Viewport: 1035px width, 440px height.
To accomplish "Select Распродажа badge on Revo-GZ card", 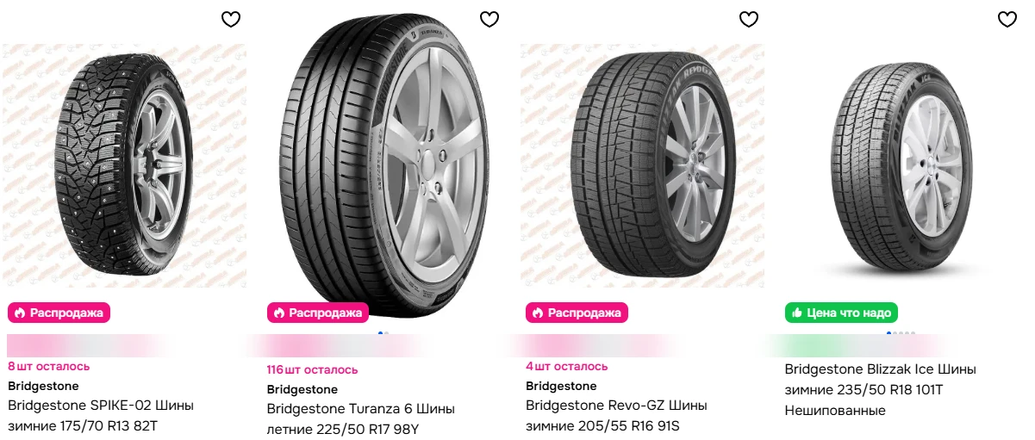I will [x=577, y=313].
